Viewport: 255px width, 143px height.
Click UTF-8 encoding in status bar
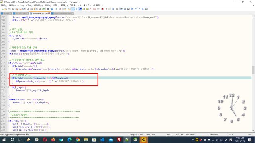tap(230, 135)
